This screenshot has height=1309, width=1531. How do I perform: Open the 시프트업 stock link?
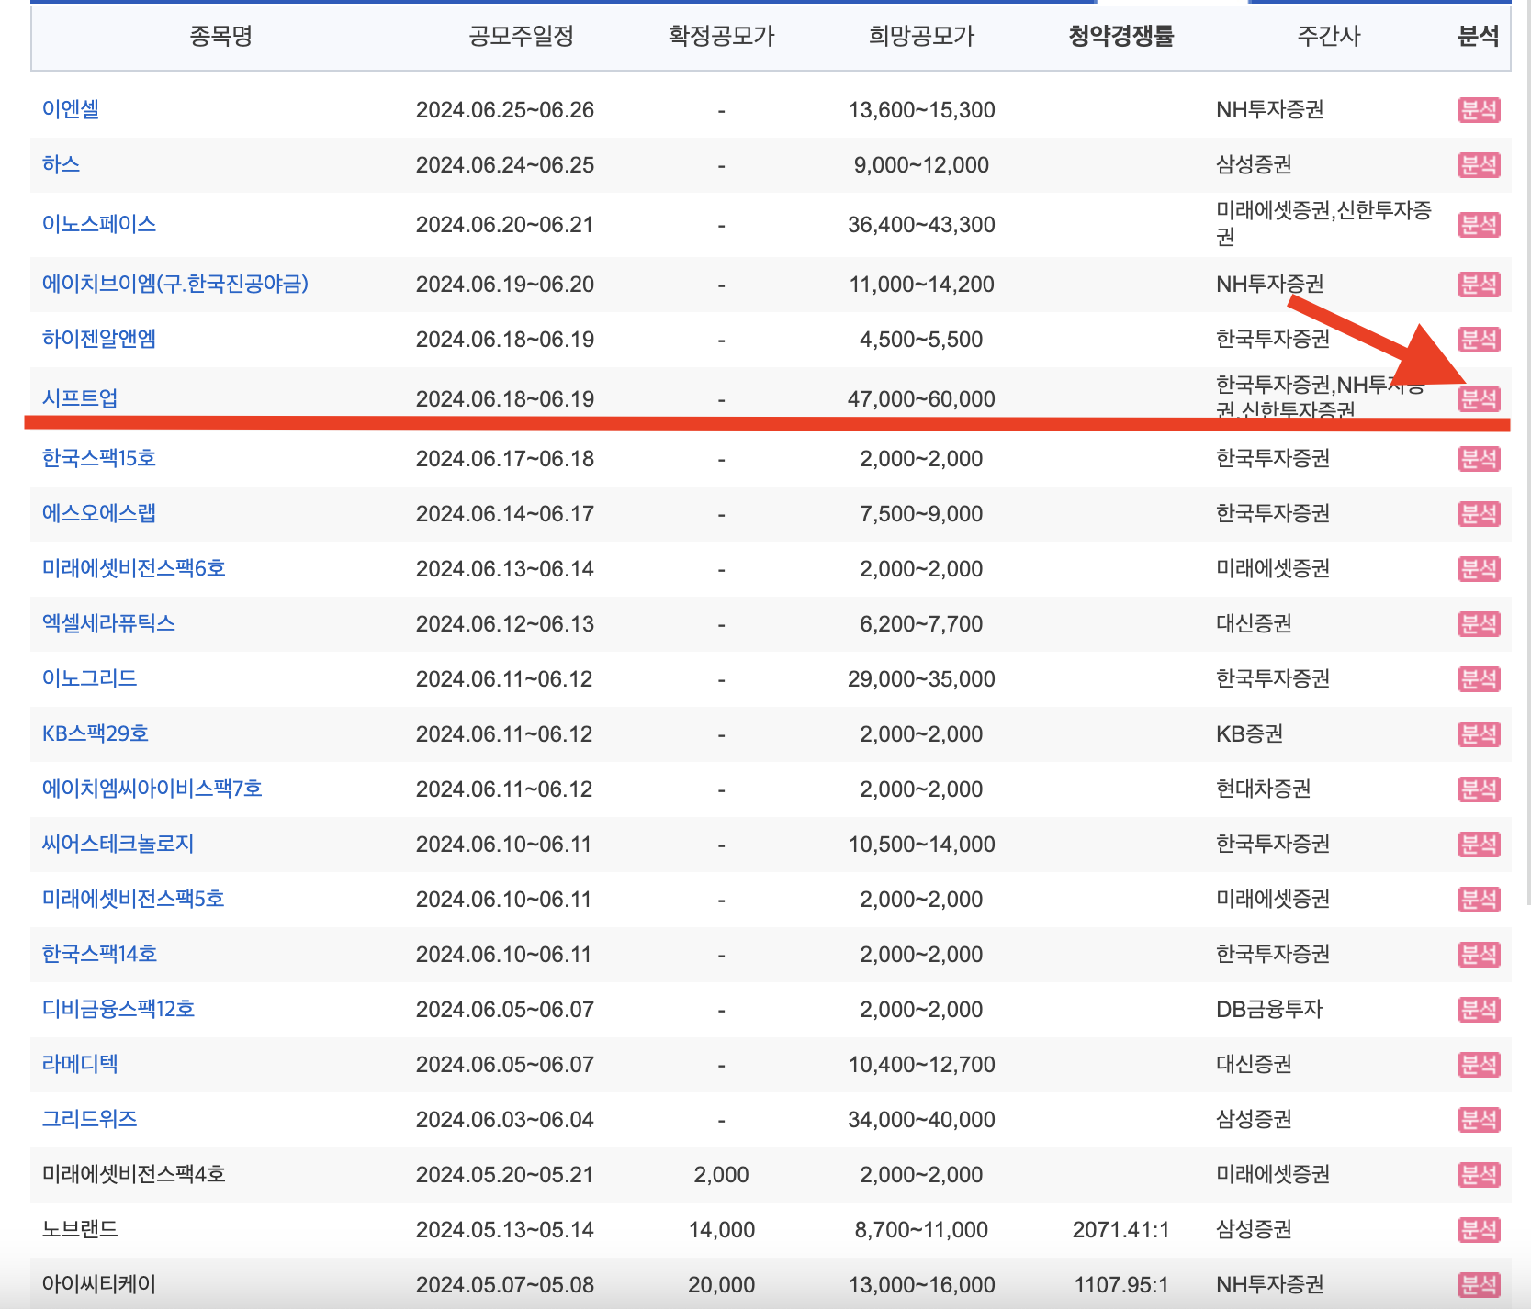(x=80, y=398)
